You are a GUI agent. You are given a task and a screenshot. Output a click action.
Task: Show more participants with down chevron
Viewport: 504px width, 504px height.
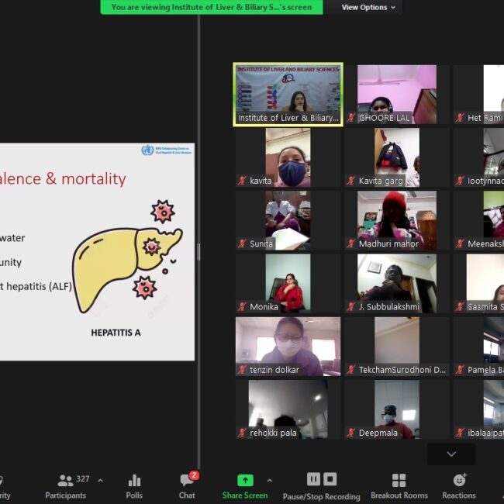click(x=451, y=454)
